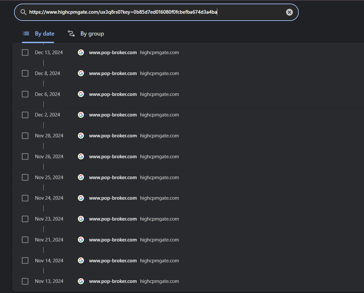Viewport: 364px width, 293px height.
Task: Click highcpmgate.com domain on Dec 6, 2024 row
Action: click(x=159, y=95)
